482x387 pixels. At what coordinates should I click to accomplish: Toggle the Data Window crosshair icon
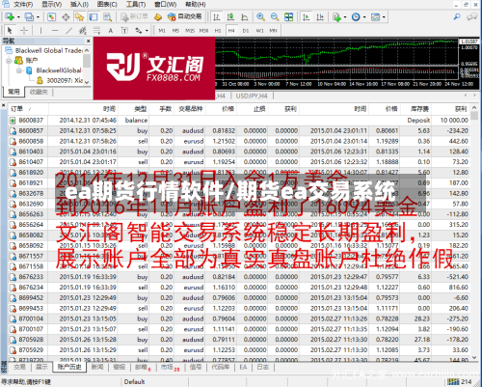click(x=66, y=16)
